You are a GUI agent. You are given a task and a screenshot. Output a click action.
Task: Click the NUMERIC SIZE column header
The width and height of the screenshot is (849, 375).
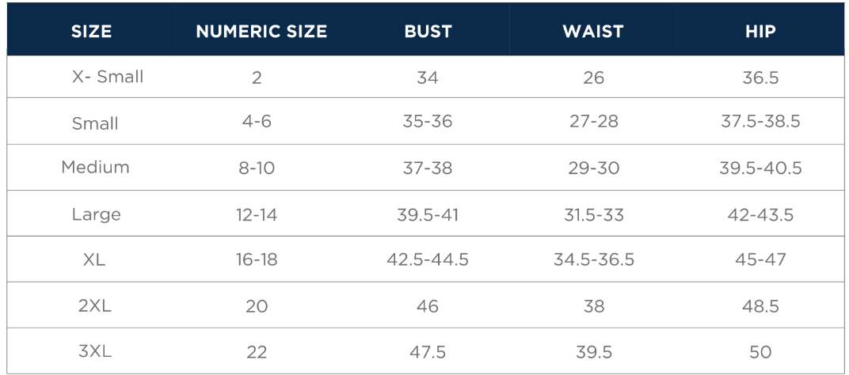click(x=261, y=32)
